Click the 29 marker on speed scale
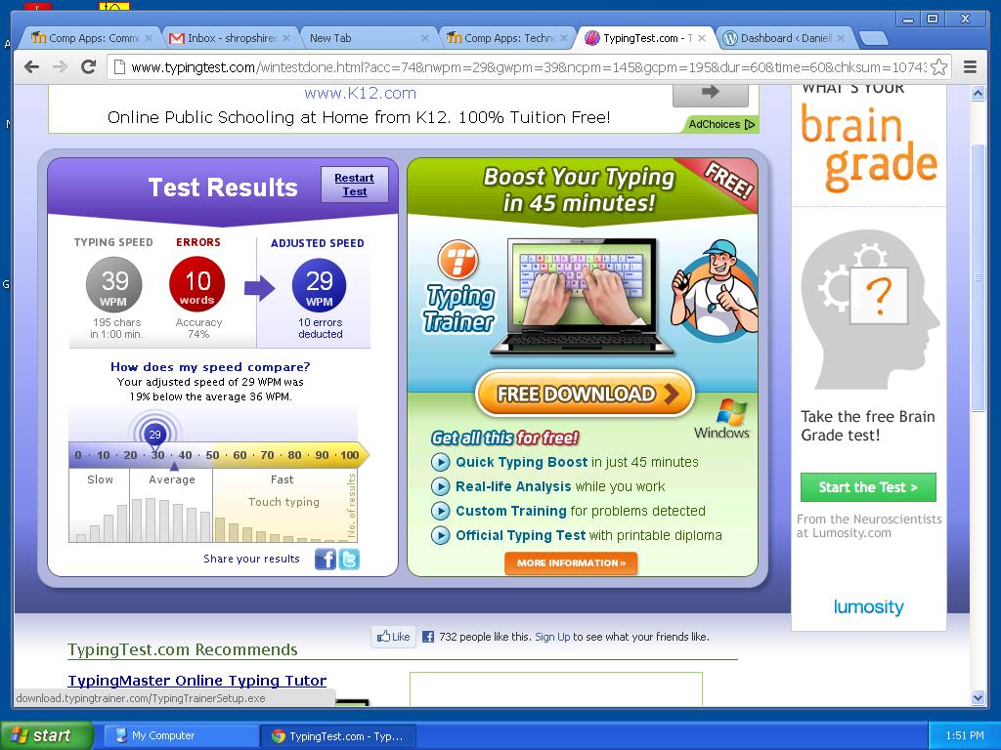1001x750 pixels. coord(155,435)
